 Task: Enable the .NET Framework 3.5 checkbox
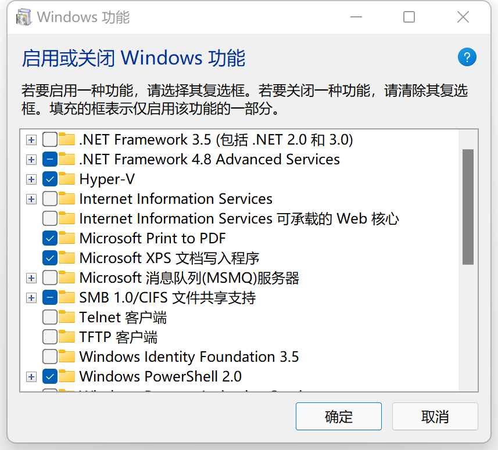pos(49,139)
